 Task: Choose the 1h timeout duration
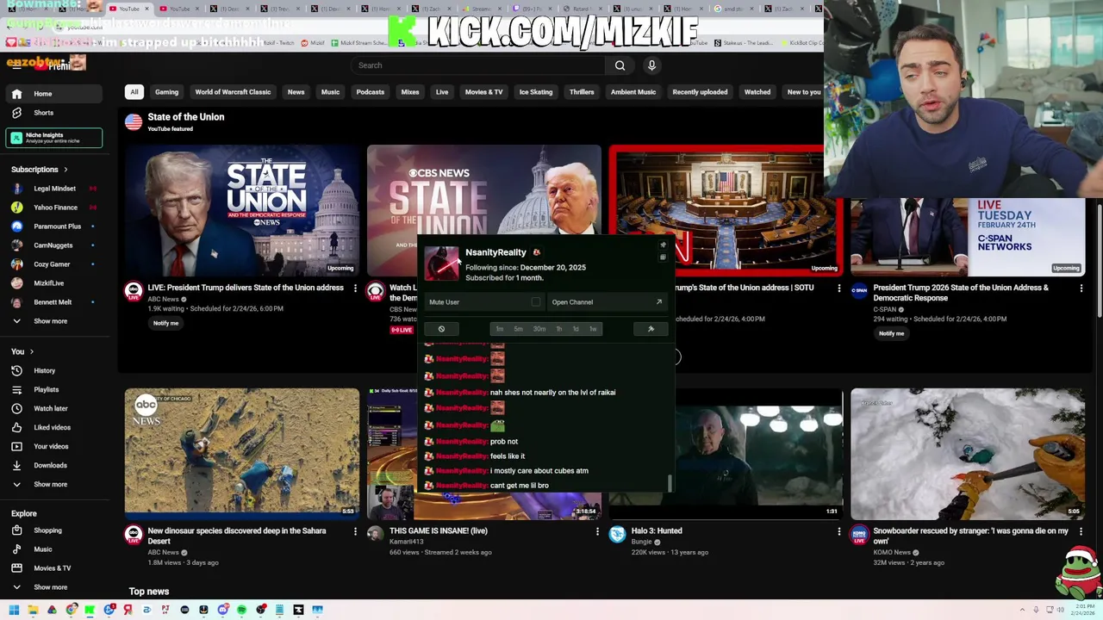pyautogui.click(x=558, y=329)
